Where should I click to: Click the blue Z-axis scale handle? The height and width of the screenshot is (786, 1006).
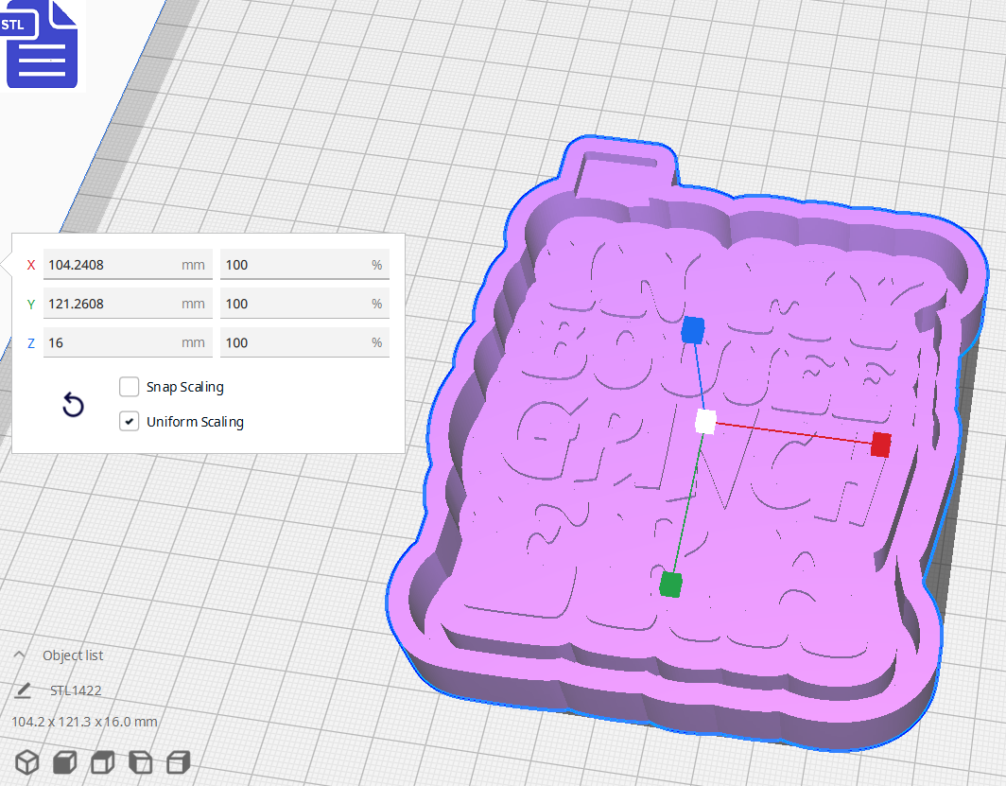click(x=693, y=330)
